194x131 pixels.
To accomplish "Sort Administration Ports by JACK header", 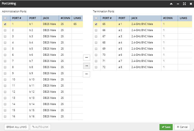I will click(50, 18).
